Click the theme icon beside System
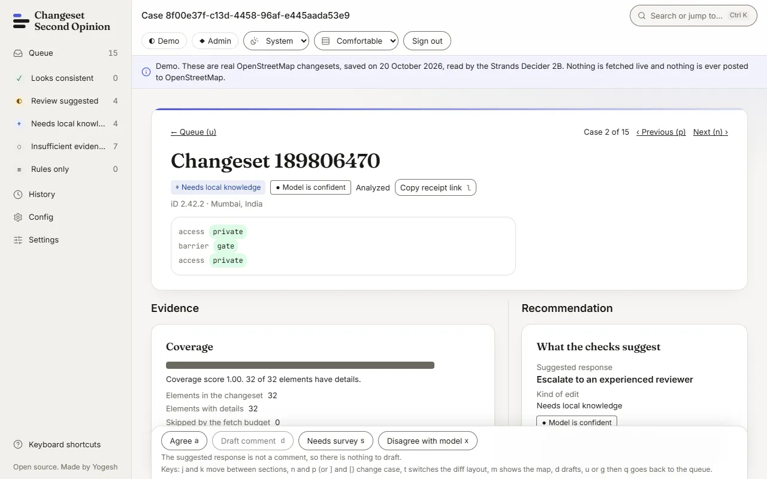The height and width of the screenshot is (479, 767). tap(255, 41)
